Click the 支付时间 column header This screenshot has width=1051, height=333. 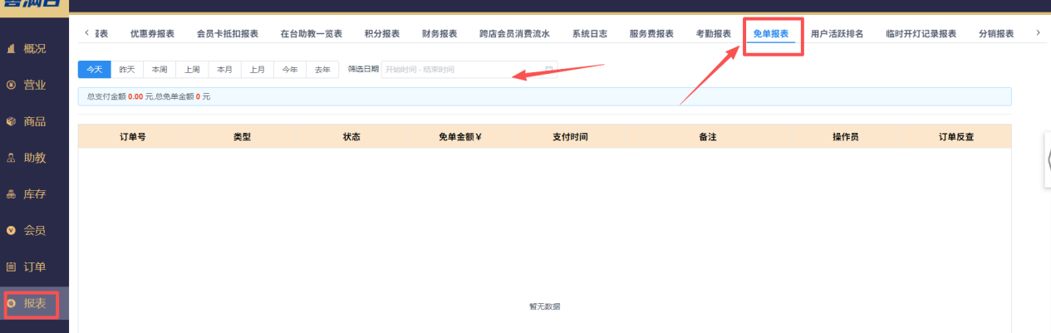[x=570, y=136]
